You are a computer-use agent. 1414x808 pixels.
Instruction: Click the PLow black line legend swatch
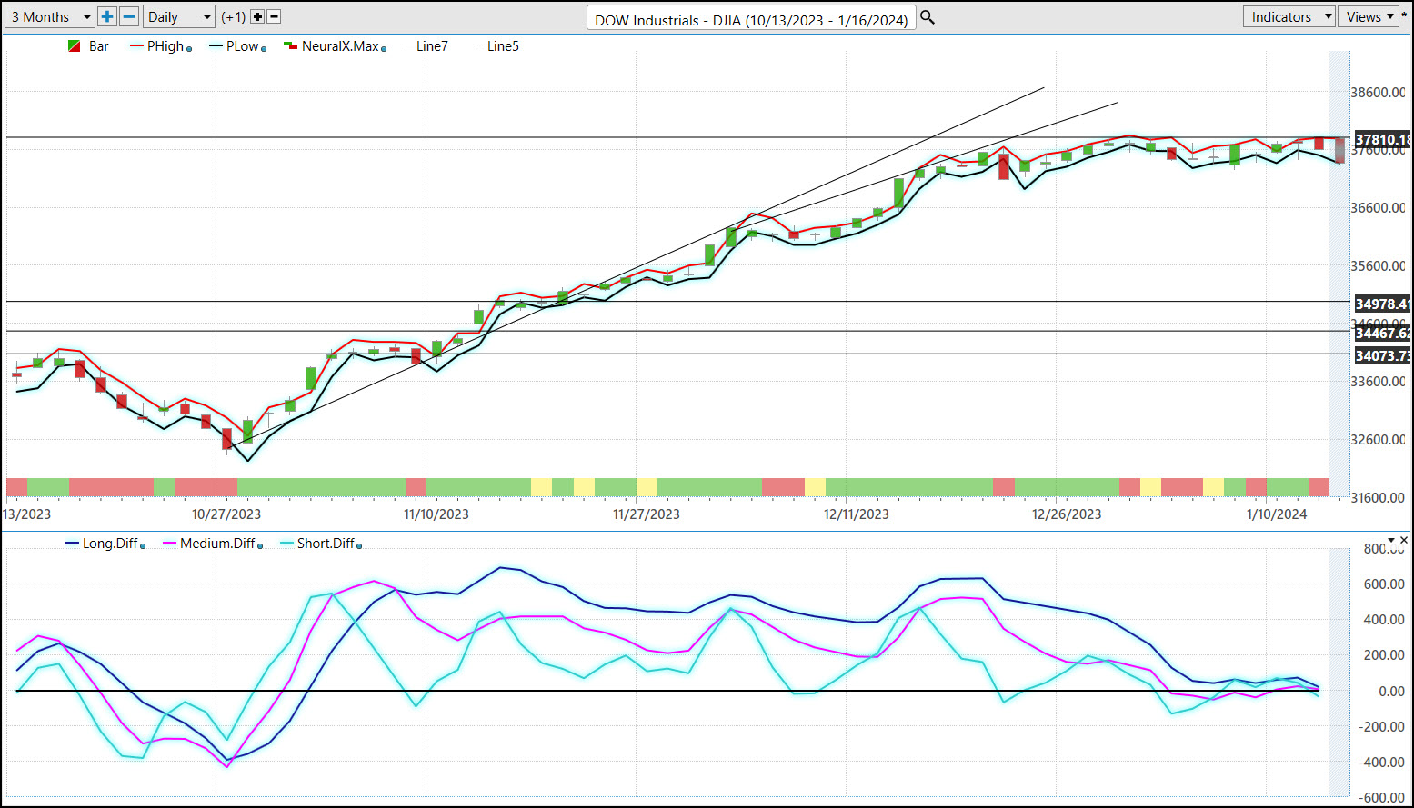(216, 46)
